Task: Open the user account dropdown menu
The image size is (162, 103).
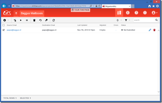Action: click(x=155, y=13)
